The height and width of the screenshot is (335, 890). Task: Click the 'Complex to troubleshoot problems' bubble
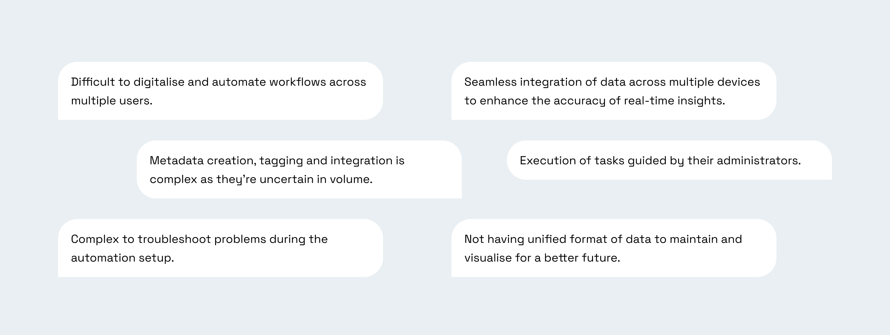point(221,248)
